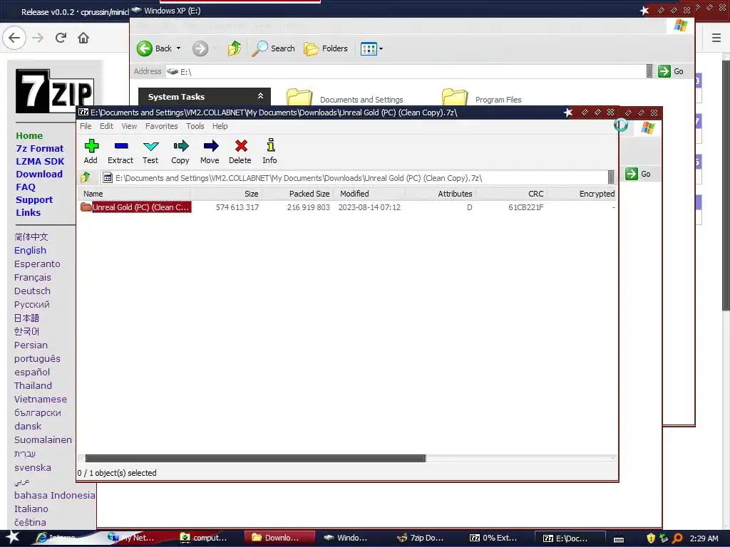Image resolution: width=730 pixels, height=547 pixels.
Task: Click the CRC column header
Action: [x=510, y=194]
